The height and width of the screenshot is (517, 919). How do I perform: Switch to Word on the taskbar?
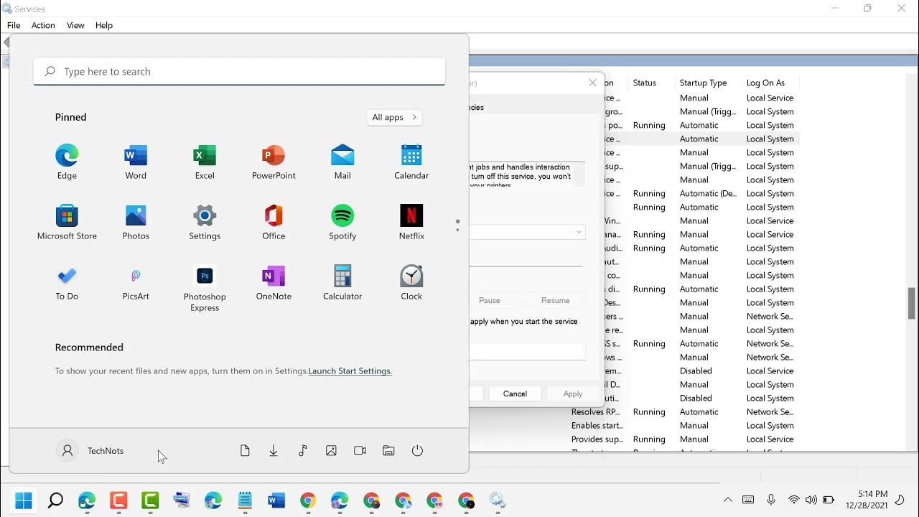click(x=276, y=500)
